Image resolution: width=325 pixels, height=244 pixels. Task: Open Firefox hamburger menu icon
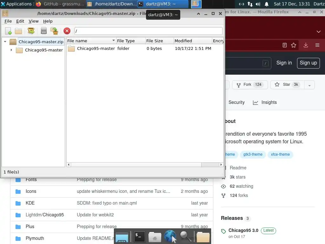click(x=317, y=45)
